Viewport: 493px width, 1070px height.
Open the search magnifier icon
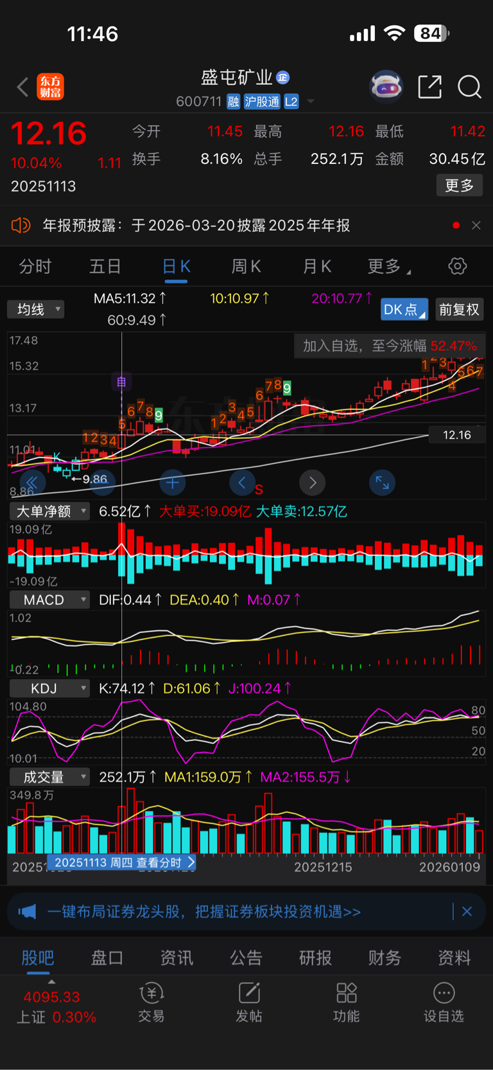469,86
